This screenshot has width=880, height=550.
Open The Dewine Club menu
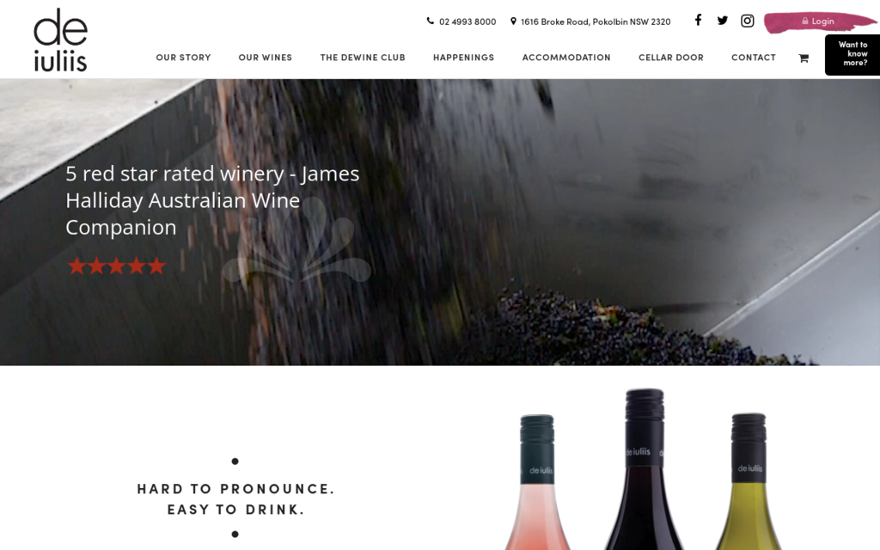tap(363, 58)
